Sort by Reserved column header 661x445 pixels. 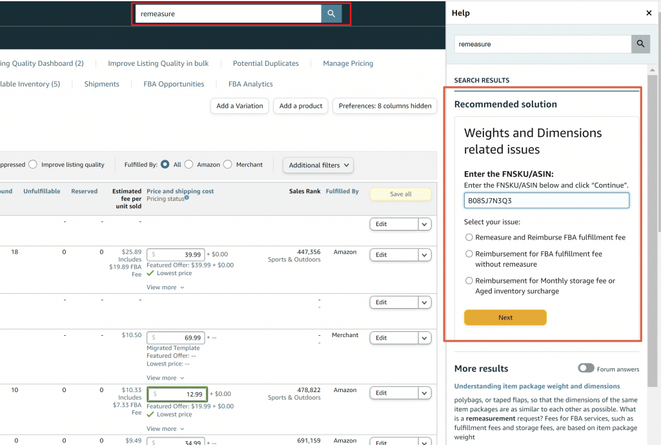pos(85,191)
